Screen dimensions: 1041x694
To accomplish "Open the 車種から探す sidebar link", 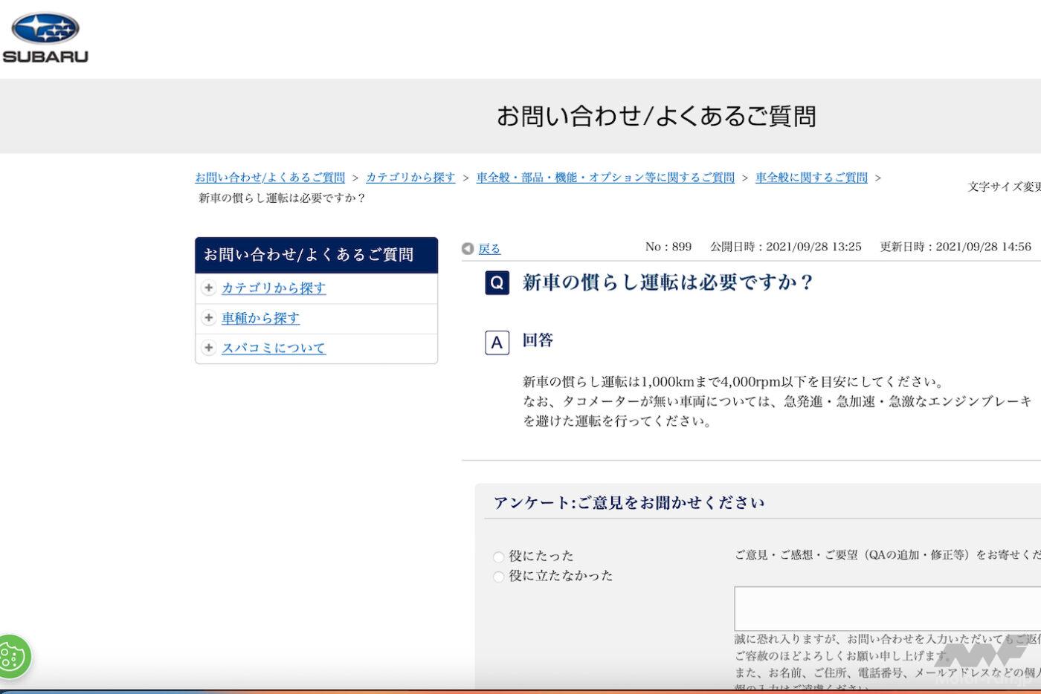I will pos(260,318).
